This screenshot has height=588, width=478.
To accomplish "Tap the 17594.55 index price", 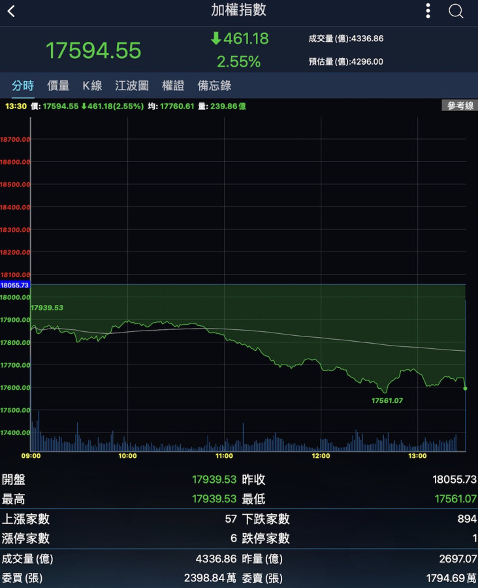I will [x=93, y=50].
